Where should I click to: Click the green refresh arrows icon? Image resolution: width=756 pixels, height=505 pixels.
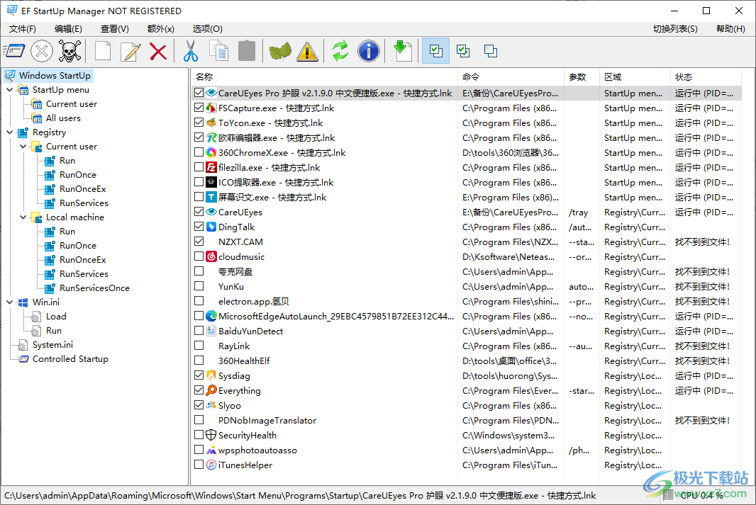click(340, 51)
